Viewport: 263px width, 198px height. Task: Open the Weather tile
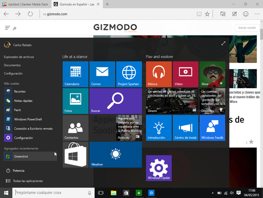(x=116, y=155)
